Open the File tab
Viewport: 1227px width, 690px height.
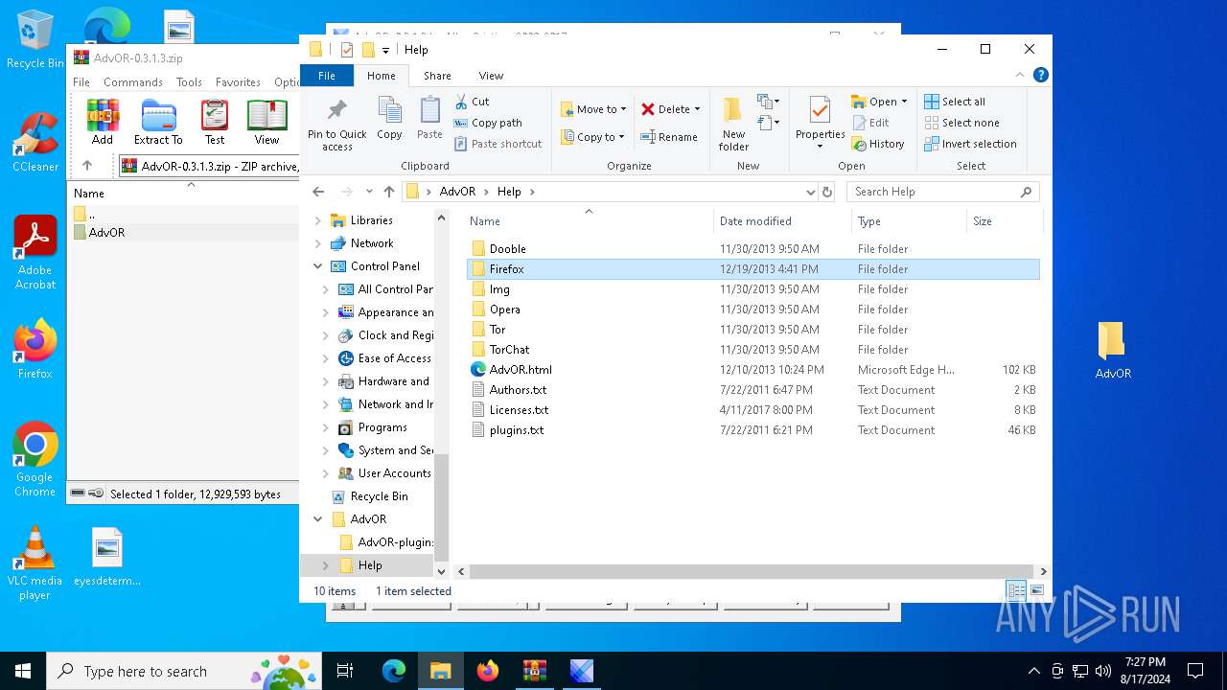(x=327, y=76)
